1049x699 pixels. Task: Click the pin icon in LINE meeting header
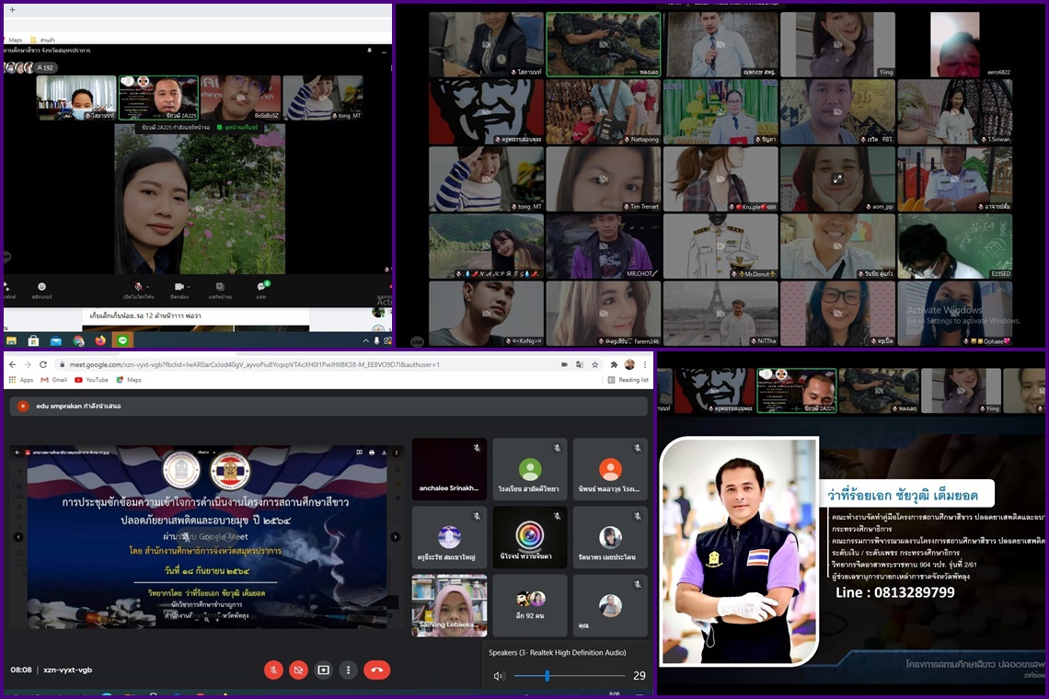click(369, 51)
